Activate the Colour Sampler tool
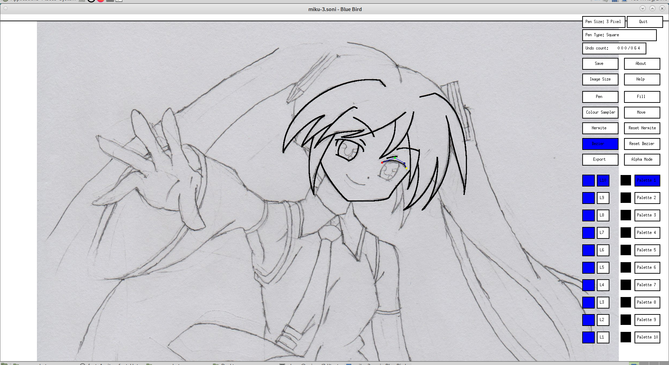 (x=600, y=113)
